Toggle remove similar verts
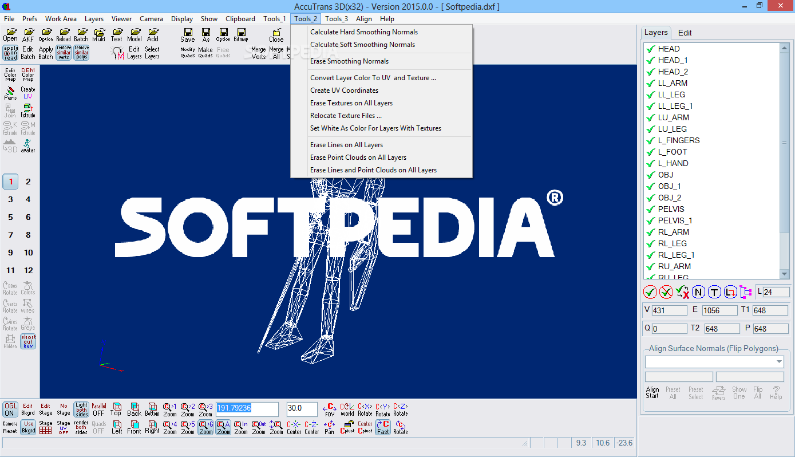The width and height of the screenshot is (795, 457). (x=64, y=53)
